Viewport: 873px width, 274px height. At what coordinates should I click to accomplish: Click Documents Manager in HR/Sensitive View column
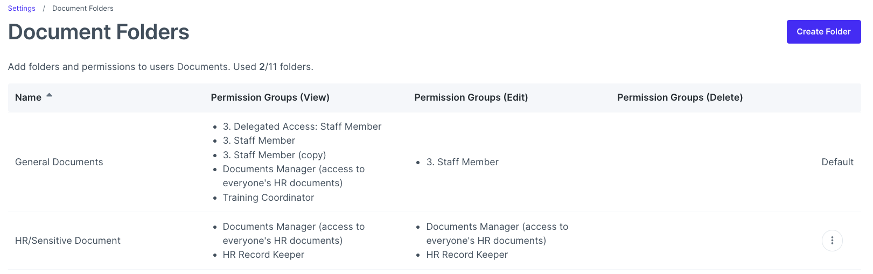(294, 234)
